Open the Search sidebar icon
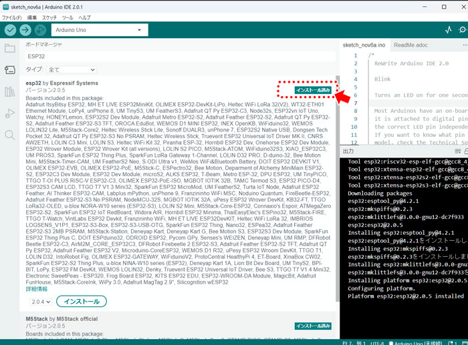The width and height of the screenshot is (468, 345). (x=10, y=135)
